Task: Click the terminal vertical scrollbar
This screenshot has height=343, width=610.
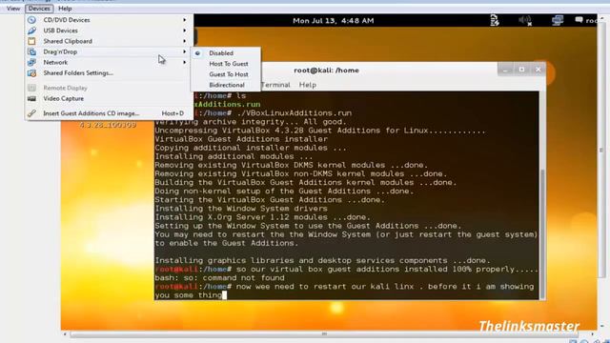Action: (542, 233)
